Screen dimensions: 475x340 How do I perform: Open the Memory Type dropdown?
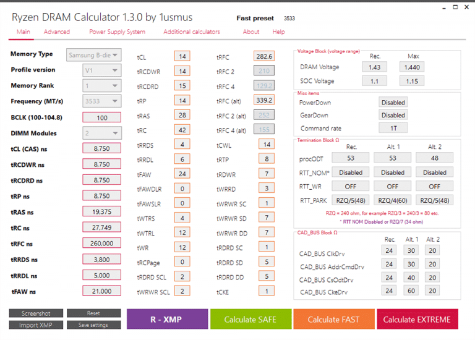click(x=94, y=55)
